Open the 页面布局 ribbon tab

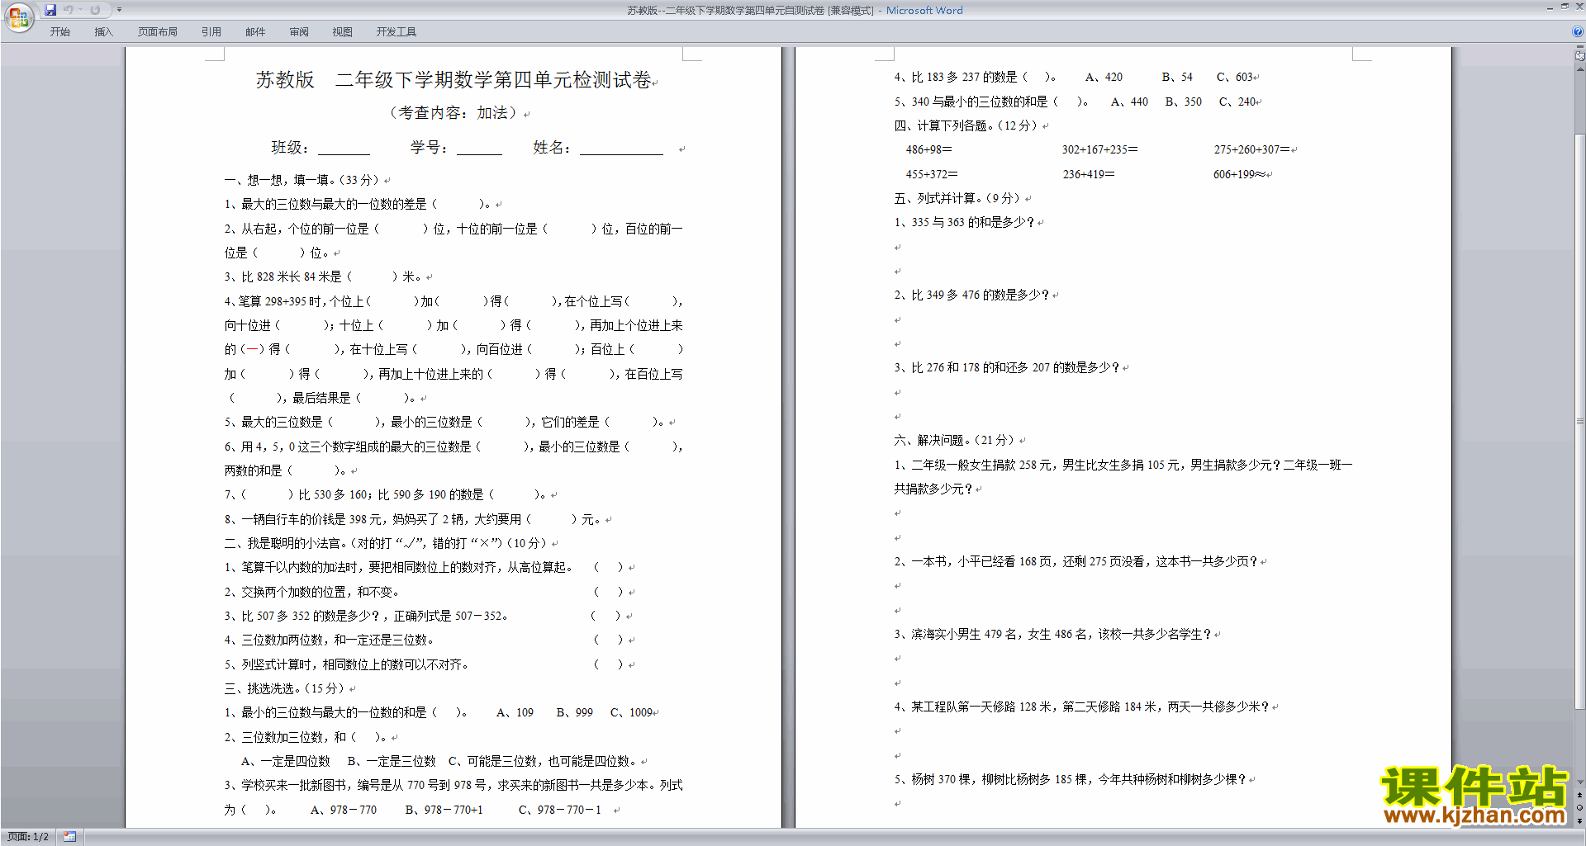[157, 32]
